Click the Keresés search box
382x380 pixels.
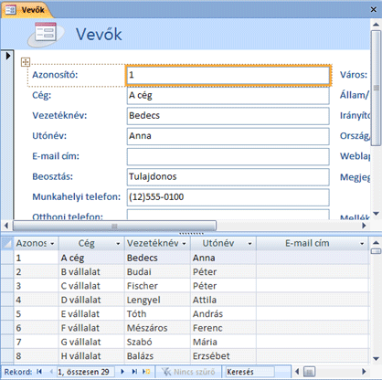pos(250,372)
